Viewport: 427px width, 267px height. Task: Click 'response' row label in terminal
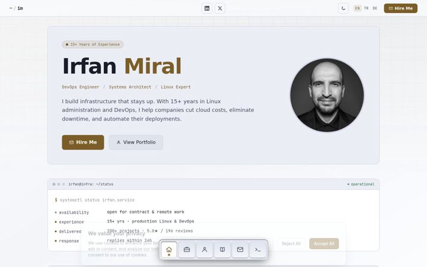pos(69,241)
